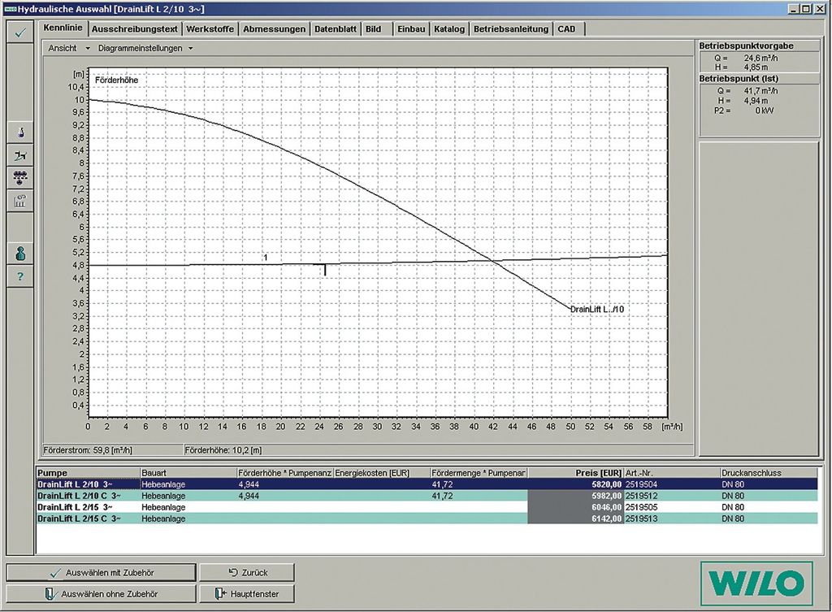Open the Diagrammeinstellungen dropdown

pyautogui.click(x=145, y=48)
